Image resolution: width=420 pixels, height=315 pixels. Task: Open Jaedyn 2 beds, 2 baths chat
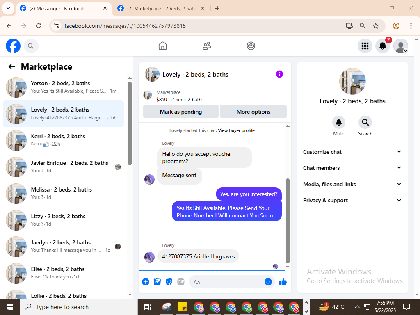point(64,247)
